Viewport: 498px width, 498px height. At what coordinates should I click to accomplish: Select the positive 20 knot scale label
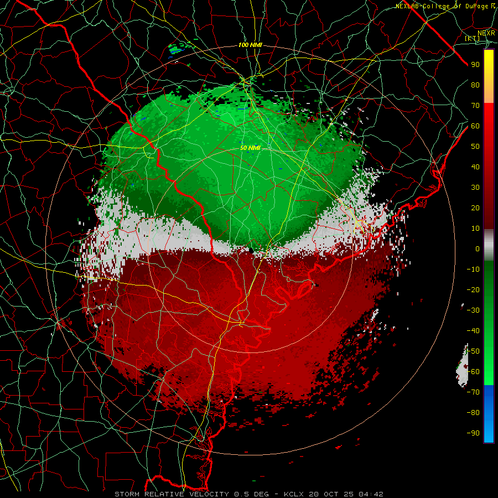coord(475,207)
